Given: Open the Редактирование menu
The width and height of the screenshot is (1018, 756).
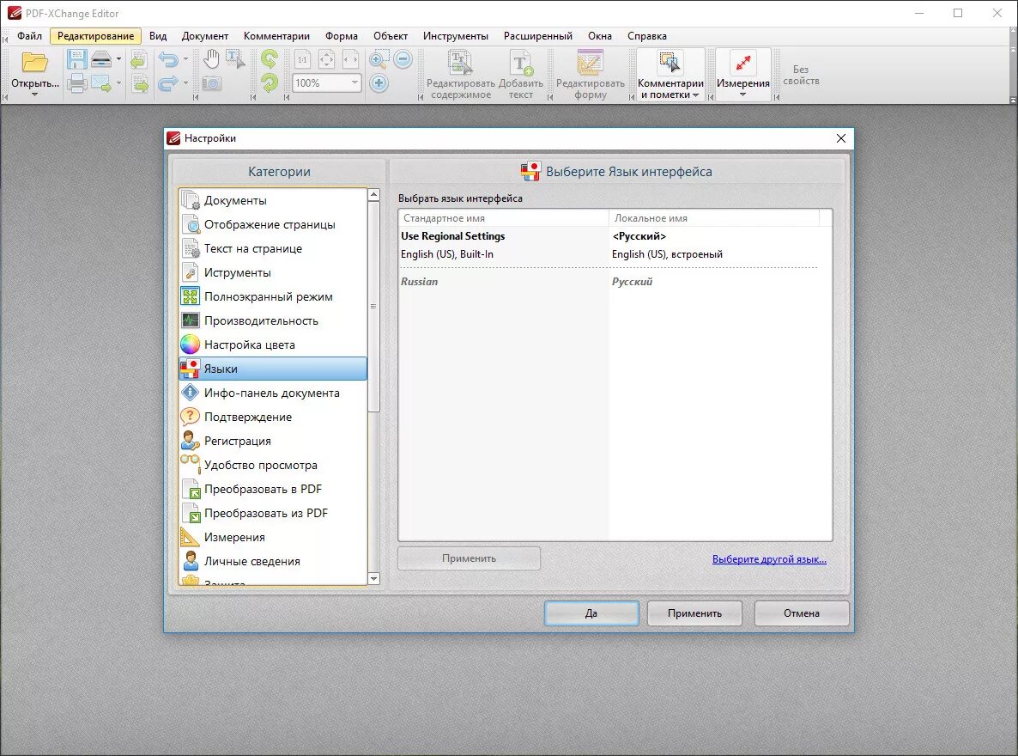Looking at the screenshot, I should point(95,36).
